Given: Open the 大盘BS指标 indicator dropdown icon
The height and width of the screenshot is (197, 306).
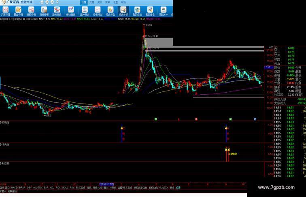Looking at the screenshot, I should pos(24,19).
